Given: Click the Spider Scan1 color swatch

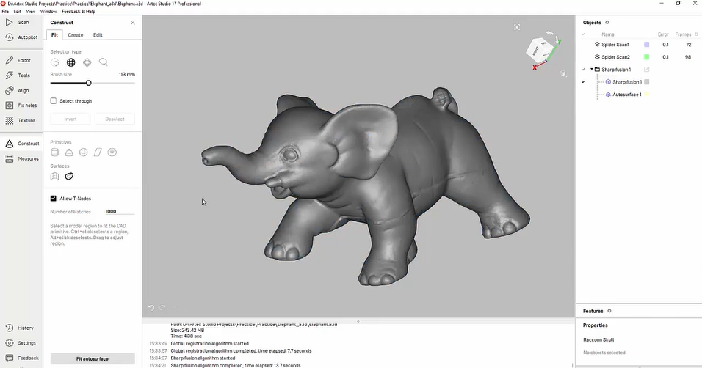Looking at the screenshot, I should tap(646, 44).
